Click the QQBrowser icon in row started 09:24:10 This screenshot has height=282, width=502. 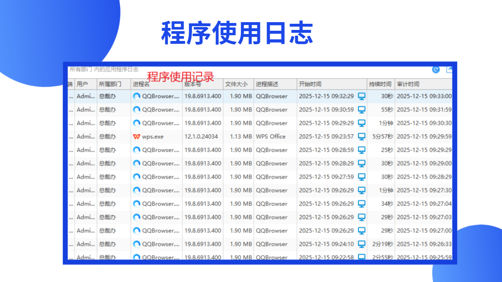pos(137,244)
